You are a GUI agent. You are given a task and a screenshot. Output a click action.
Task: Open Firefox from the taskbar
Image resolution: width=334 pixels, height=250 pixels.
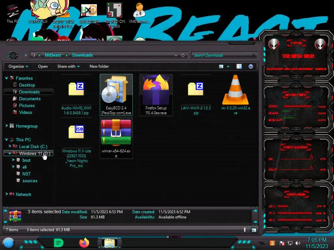tap(84, 243)
